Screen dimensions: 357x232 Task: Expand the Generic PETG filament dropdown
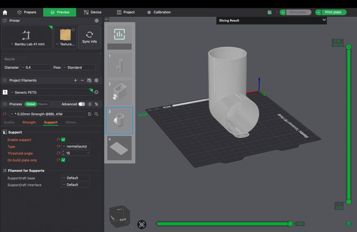[51, 92]
